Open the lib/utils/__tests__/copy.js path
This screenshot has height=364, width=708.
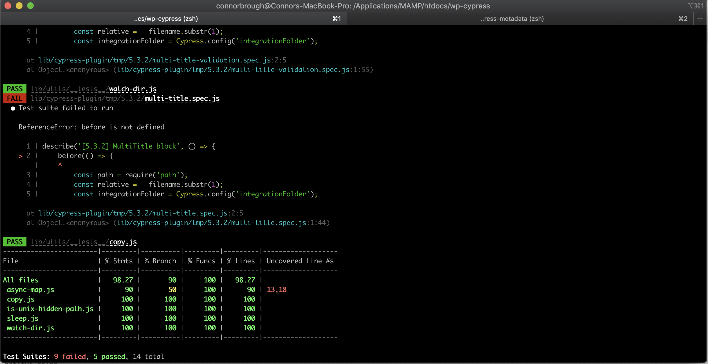coord(84,242)
